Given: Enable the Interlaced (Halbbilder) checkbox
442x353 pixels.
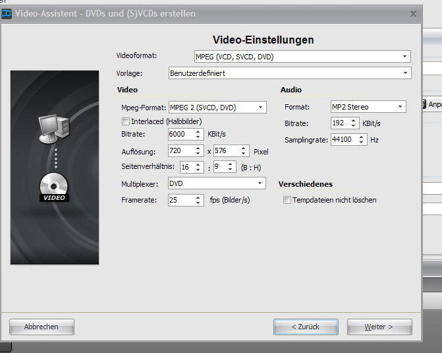Looking at the screenshot, I should pyautogui.click(x=126, y=121).
